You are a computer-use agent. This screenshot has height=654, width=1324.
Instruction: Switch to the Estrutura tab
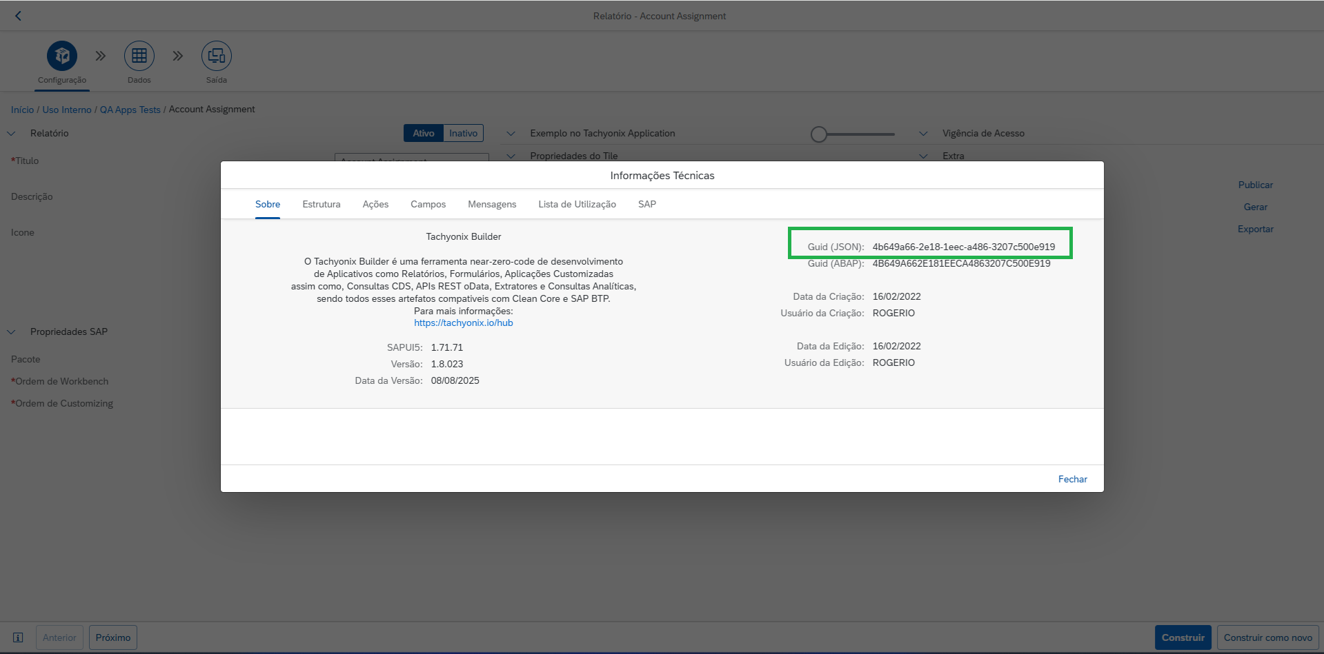(x=322, y=204)
